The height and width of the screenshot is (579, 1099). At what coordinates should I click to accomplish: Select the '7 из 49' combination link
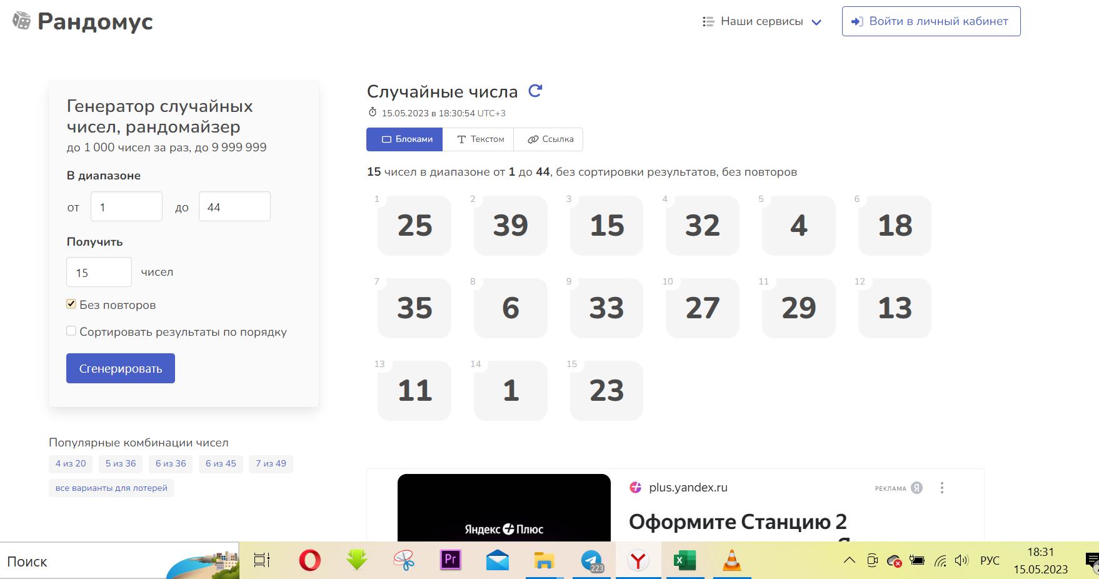271,463
